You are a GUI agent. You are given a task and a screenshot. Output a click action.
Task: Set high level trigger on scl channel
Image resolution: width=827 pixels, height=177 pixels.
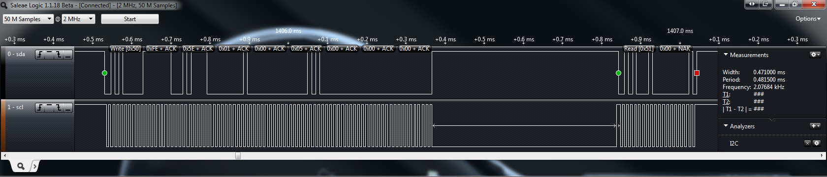pyautogui.click(x=49, y=107)
